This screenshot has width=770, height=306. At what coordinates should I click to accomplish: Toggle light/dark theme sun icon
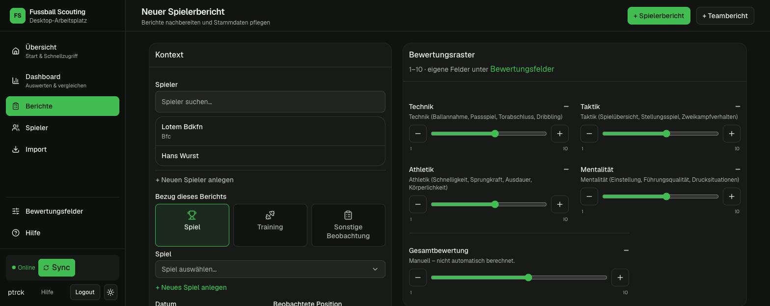[x=110, y=292]
